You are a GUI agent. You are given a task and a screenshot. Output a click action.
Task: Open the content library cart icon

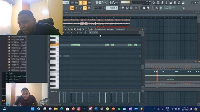[x=161, y=8]
